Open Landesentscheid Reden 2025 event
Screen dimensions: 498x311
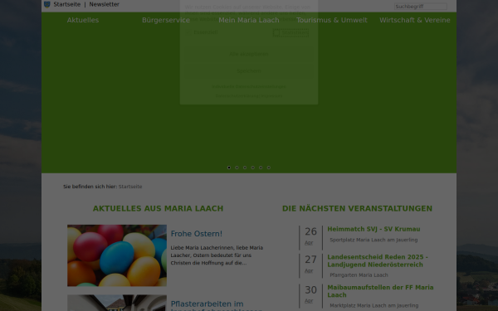tap(378, 260)
